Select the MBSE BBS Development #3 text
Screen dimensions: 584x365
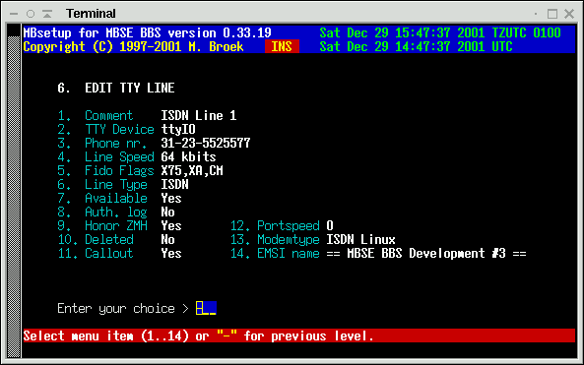coord(426,253)
